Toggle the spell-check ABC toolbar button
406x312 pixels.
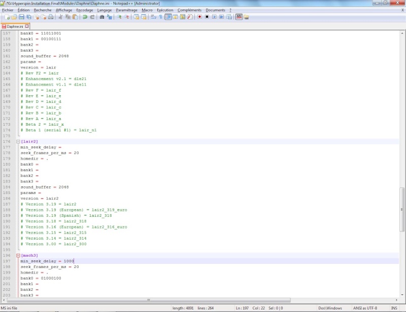tap(239, 17)
